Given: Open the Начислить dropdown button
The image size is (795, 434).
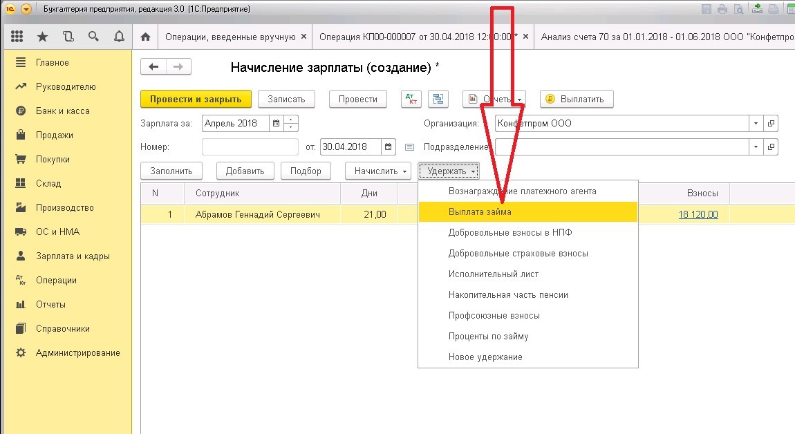Looking at the screenshot, I should 378,171.
